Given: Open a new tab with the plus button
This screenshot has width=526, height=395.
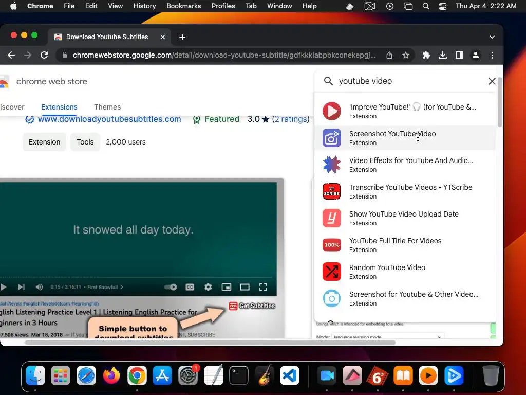Looking at the screenshot, I should [x=182, y=37].
